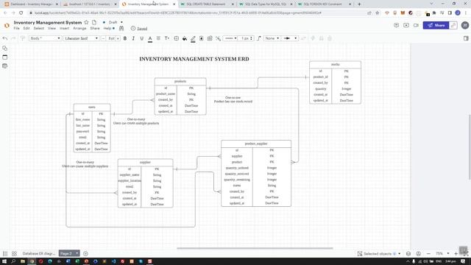Open the Select menu
471x265 pixels.
[38, 28]
